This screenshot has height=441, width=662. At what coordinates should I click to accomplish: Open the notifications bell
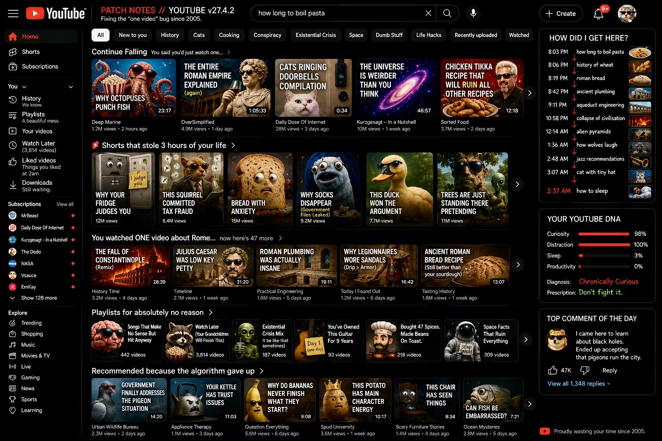coord(599,14)
